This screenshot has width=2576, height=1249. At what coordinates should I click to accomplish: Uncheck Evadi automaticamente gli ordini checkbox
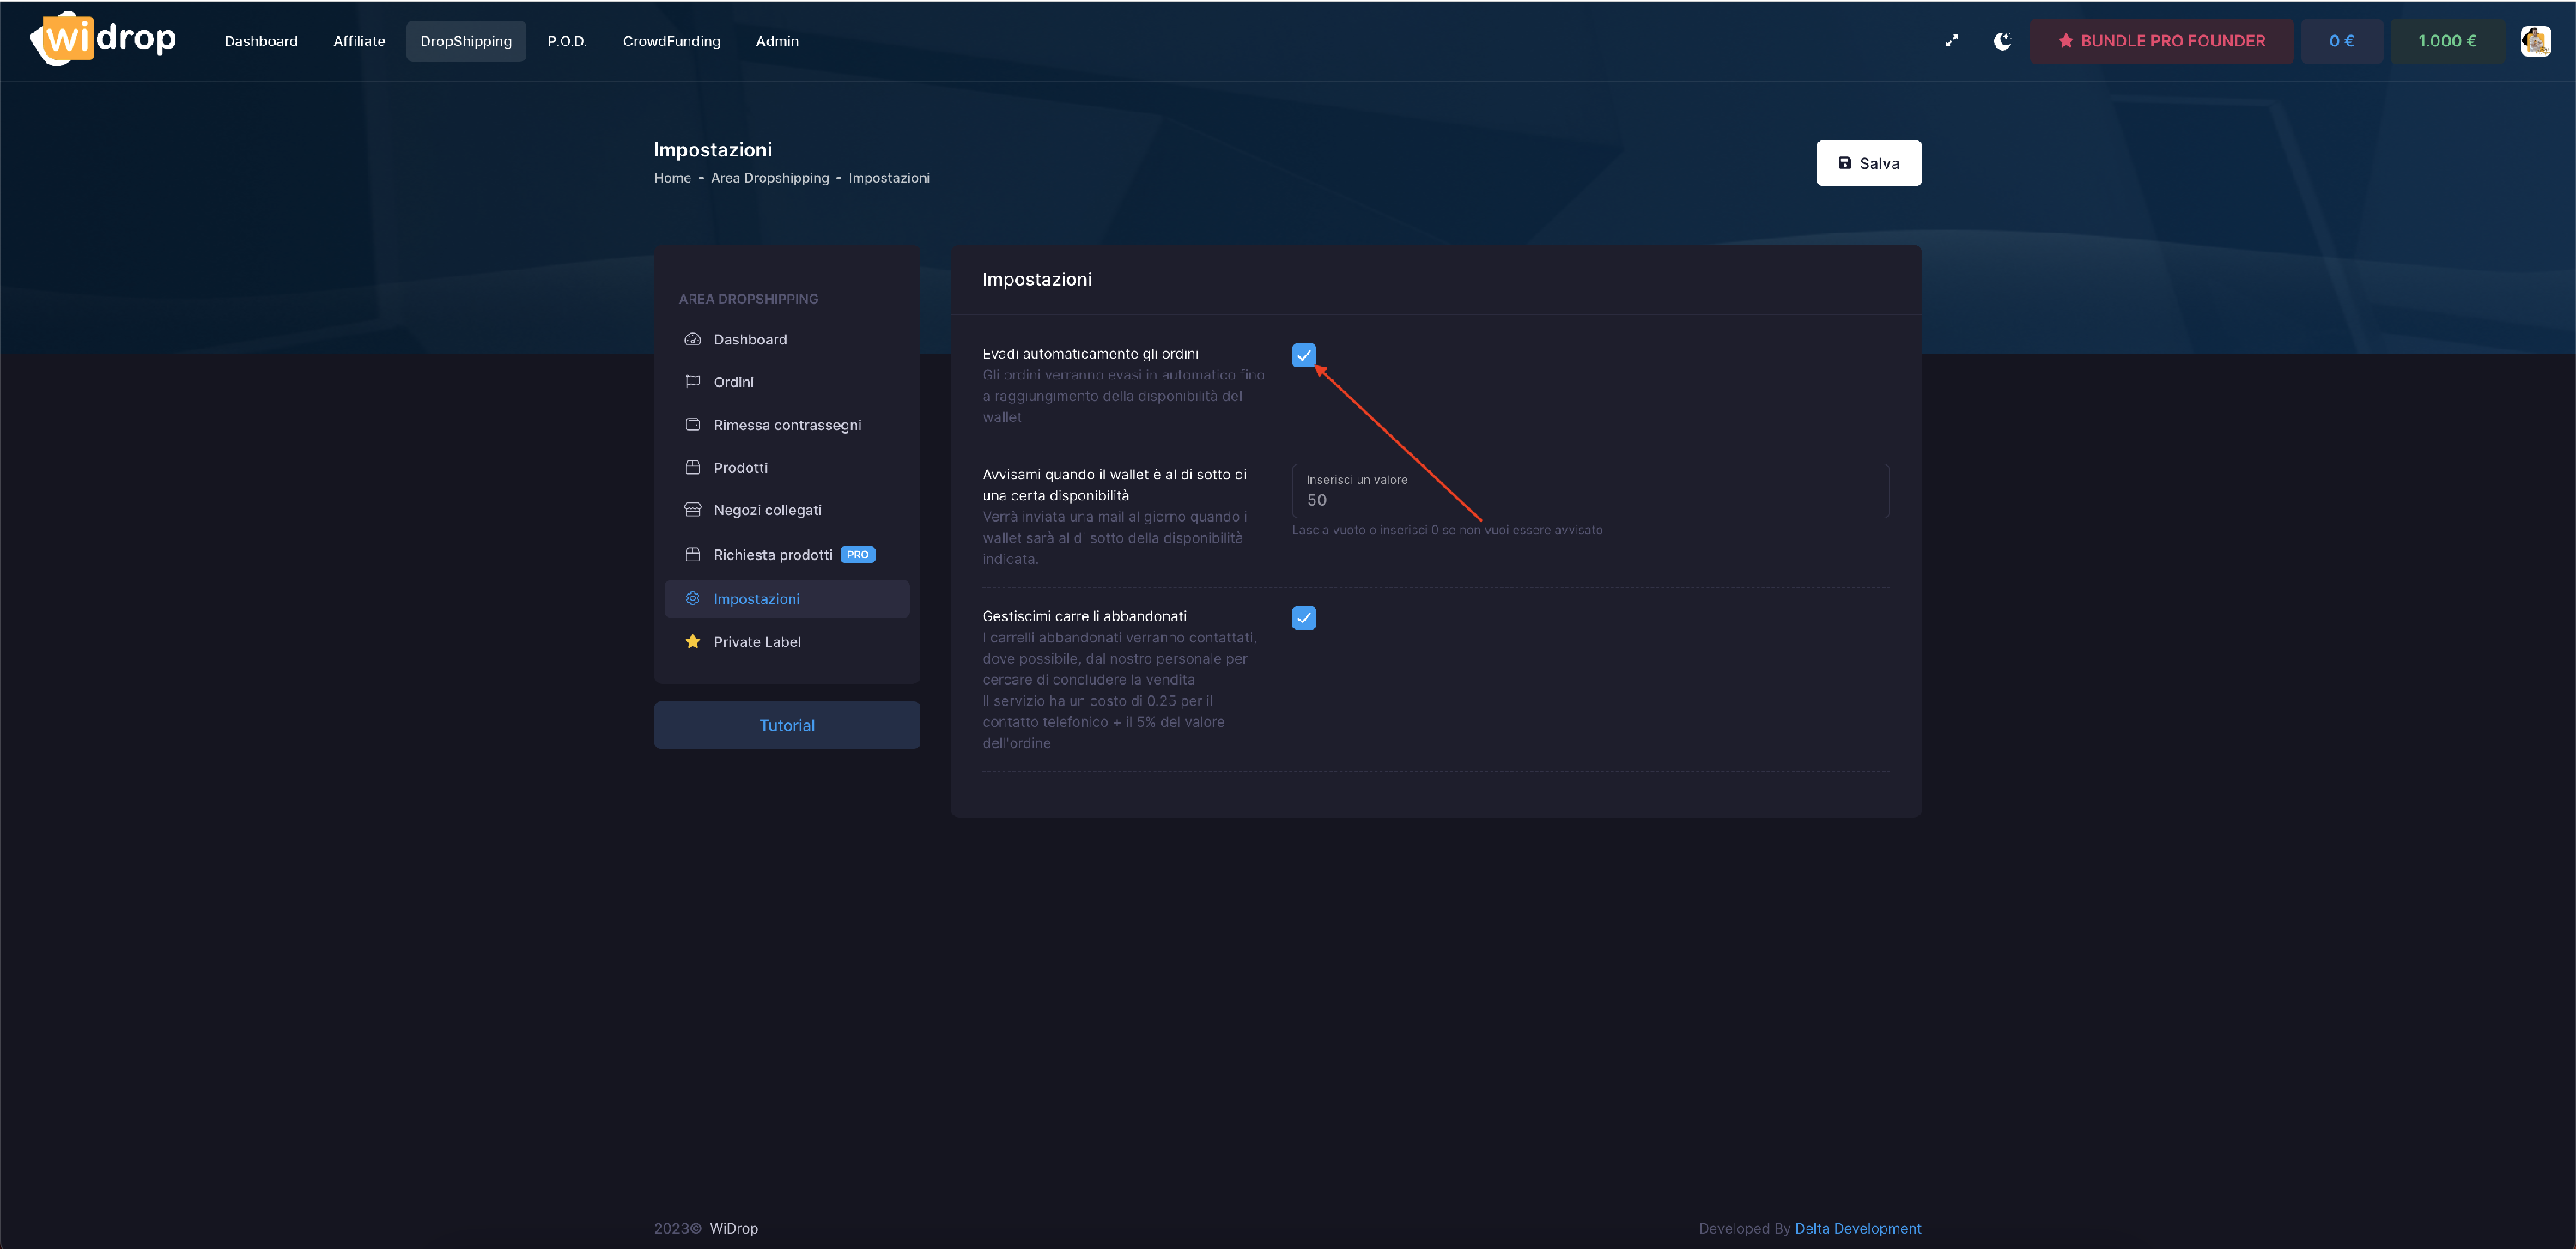[1304, 355]
